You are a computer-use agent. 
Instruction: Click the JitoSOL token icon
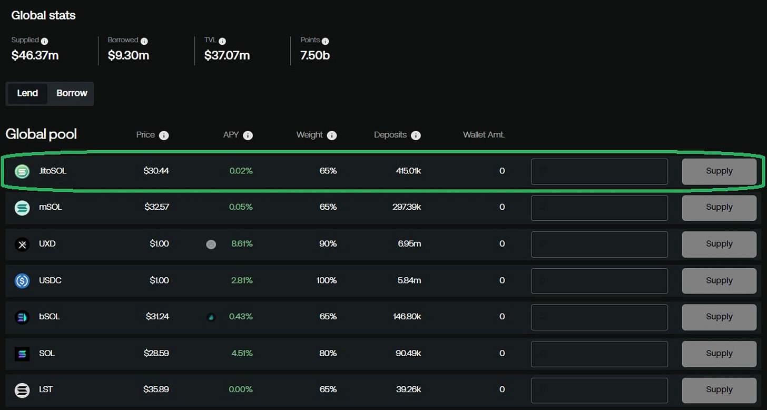pos(22,171)
